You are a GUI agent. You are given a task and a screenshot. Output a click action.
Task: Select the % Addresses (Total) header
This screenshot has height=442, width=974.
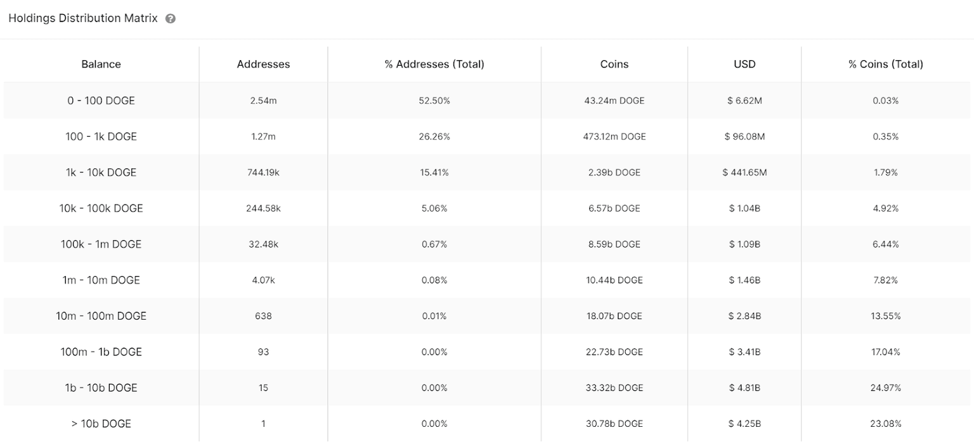click(434, 64)
